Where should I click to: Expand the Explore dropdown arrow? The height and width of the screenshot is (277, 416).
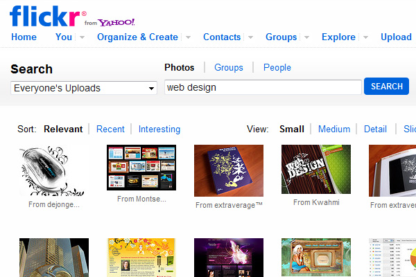tap(365, 37)
